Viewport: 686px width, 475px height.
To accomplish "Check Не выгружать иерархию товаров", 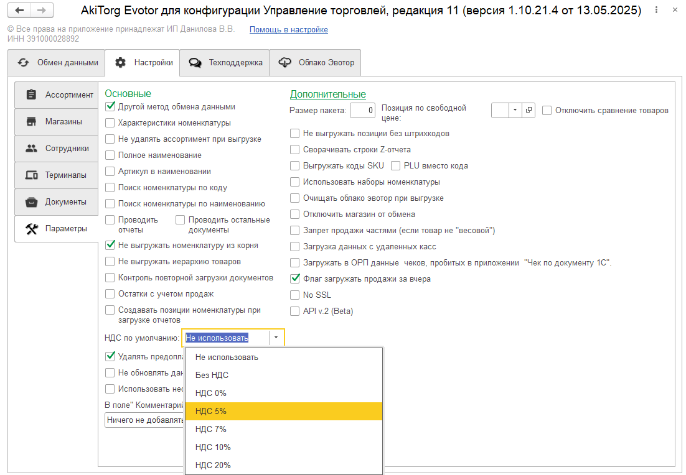I will [x=110, y=261].
